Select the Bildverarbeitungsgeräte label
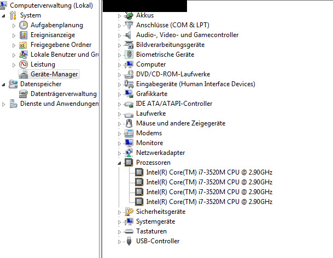Image resolution: width=333 pixels, height=258 pixels. 170,45
